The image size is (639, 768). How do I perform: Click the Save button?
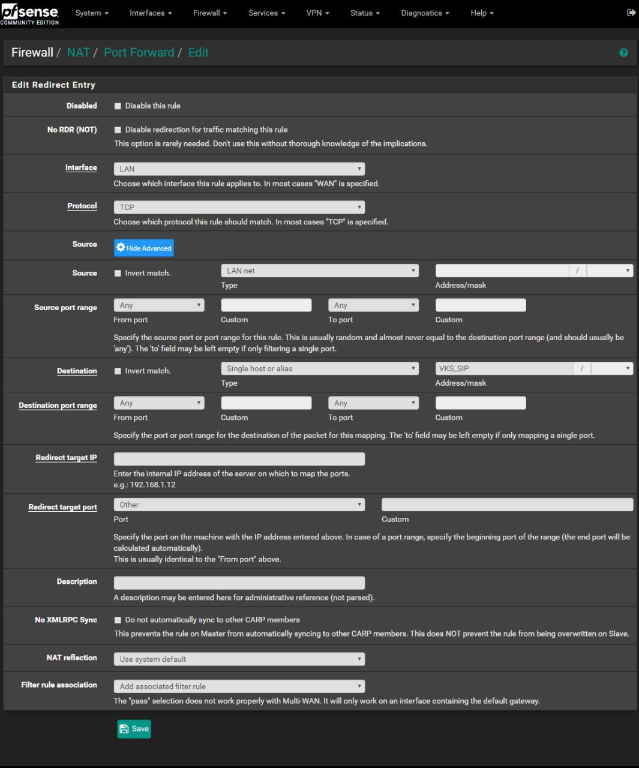coord(134,729)
